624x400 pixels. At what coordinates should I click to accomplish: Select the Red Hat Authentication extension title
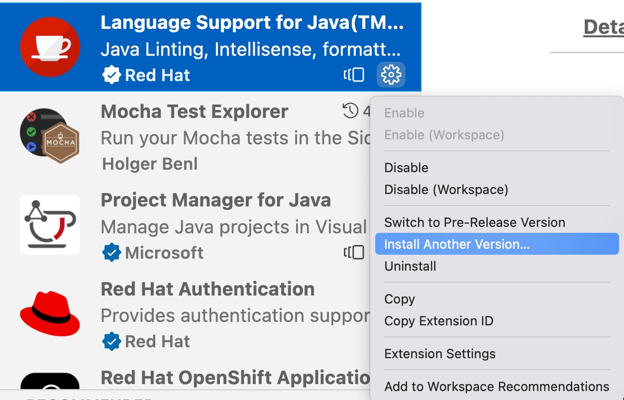208,289
